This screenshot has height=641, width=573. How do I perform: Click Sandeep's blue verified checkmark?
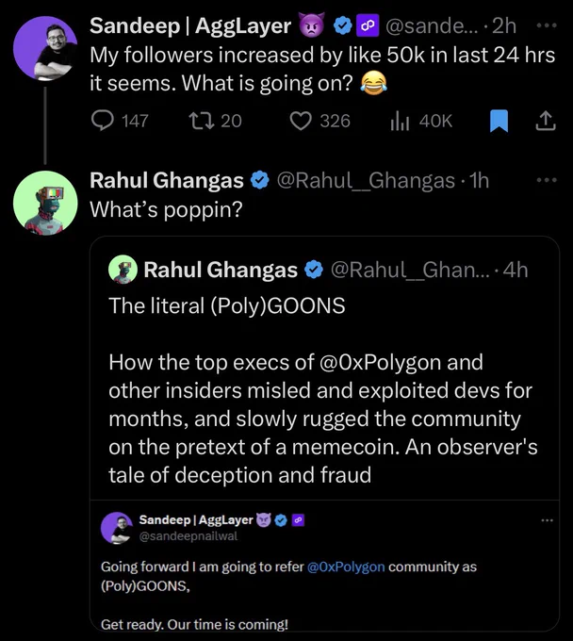click(x=342, y=25)
